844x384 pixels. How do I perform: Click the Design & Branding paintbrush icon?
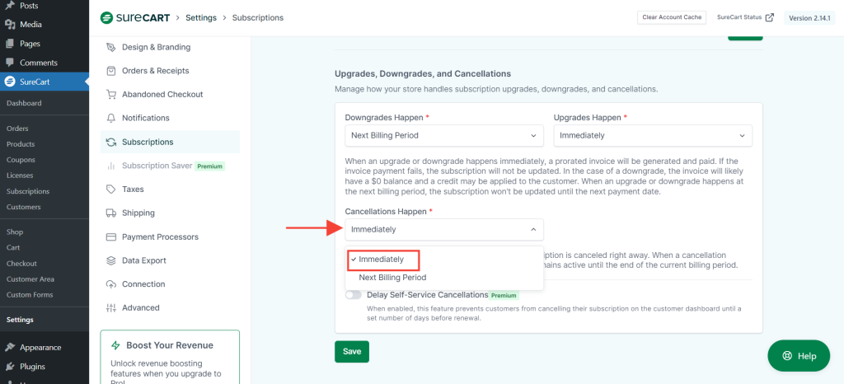pos(111,47)
